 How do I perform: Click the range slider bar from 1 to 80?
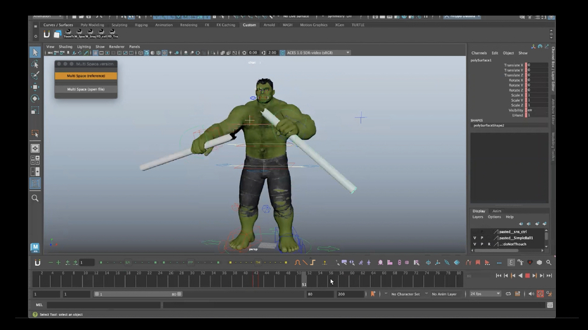pos(138,294)
